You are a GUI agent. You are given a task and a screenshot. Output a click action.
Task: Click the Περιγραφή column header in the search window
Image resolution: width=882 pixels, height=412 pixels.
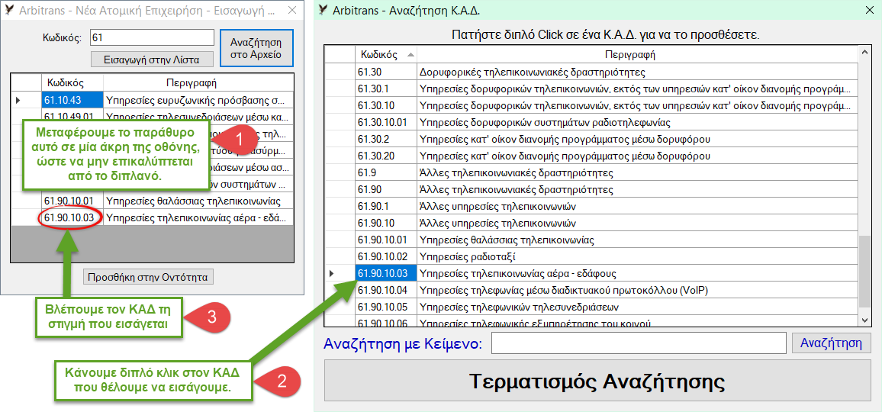click(638, 55)
